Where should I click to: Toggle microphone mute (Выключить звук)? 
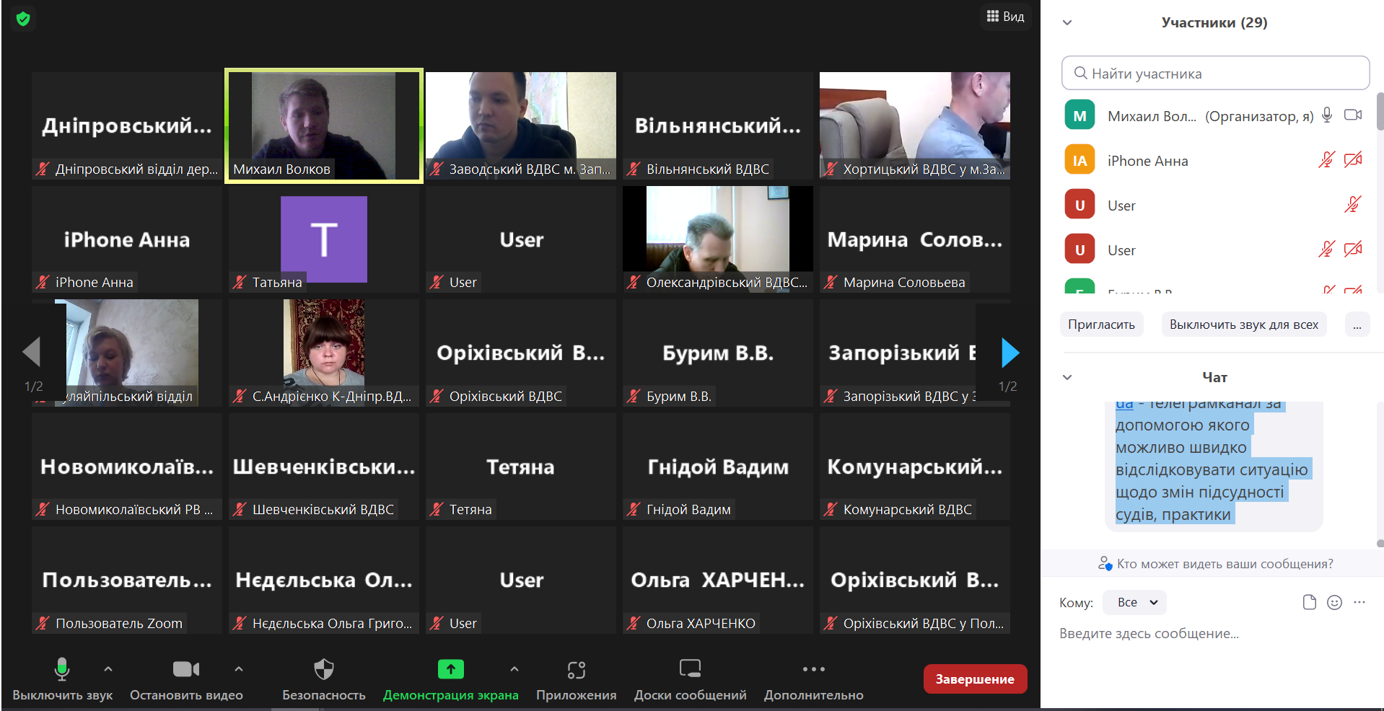click(62, 670)
